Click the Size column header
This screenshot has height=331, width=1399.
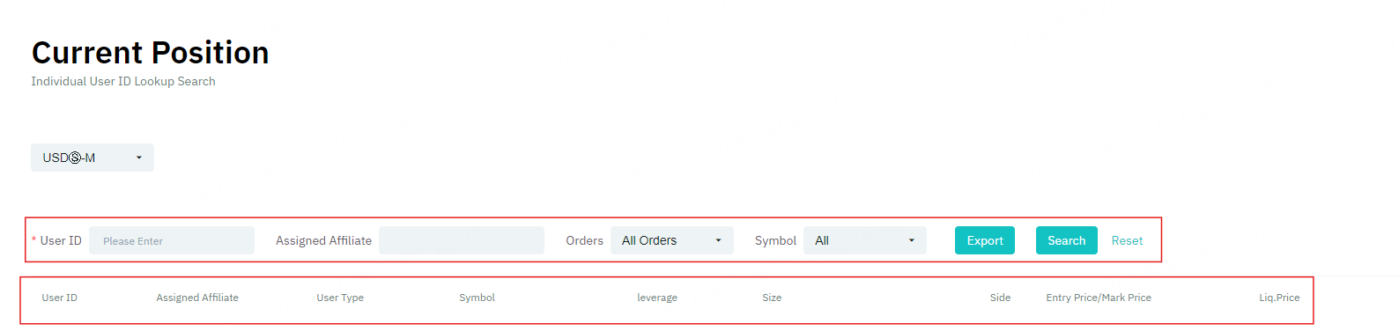coord(772,298)
